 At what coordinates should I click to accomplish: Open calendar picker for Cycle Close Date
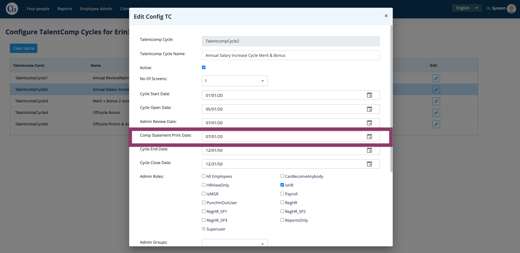point(369,164)
